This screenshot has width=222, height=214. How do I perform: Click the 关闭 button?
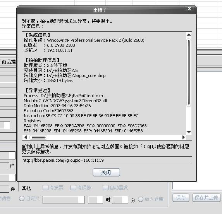coord(106,172)
